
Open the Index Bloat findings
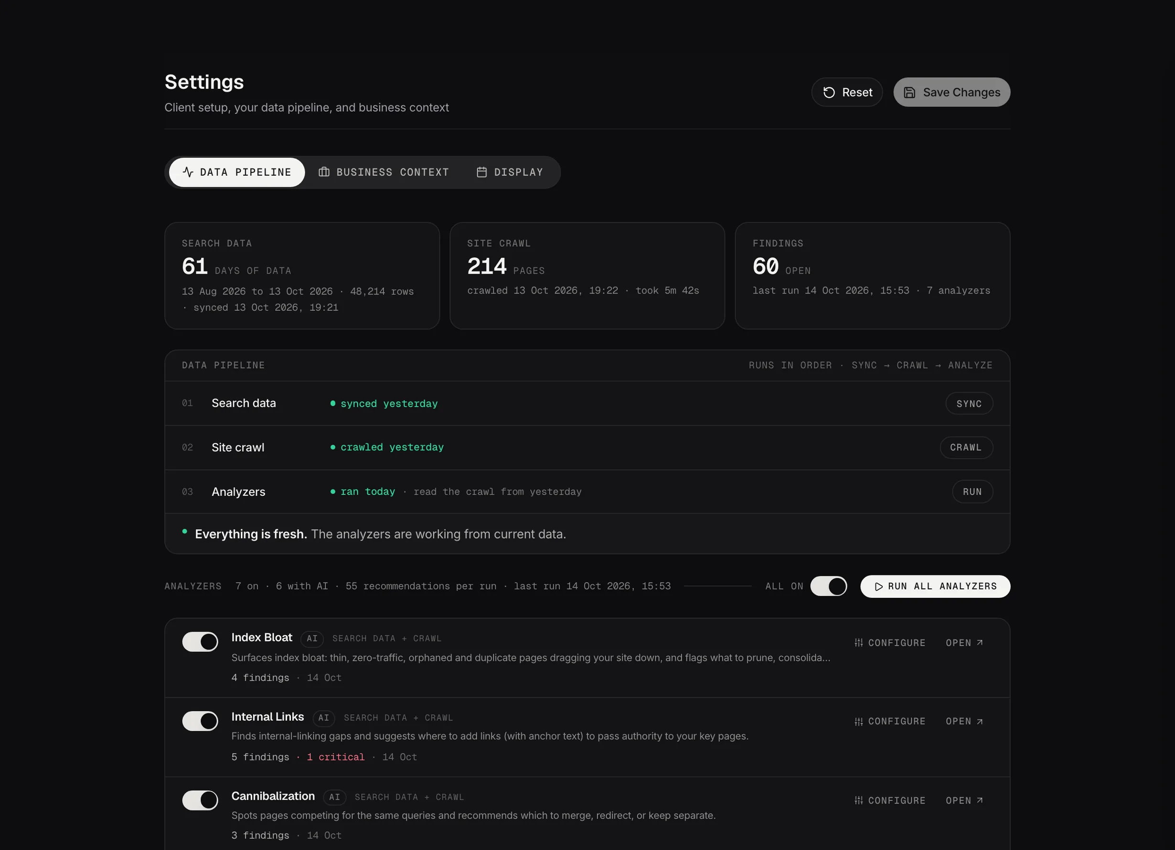(964, 642)
